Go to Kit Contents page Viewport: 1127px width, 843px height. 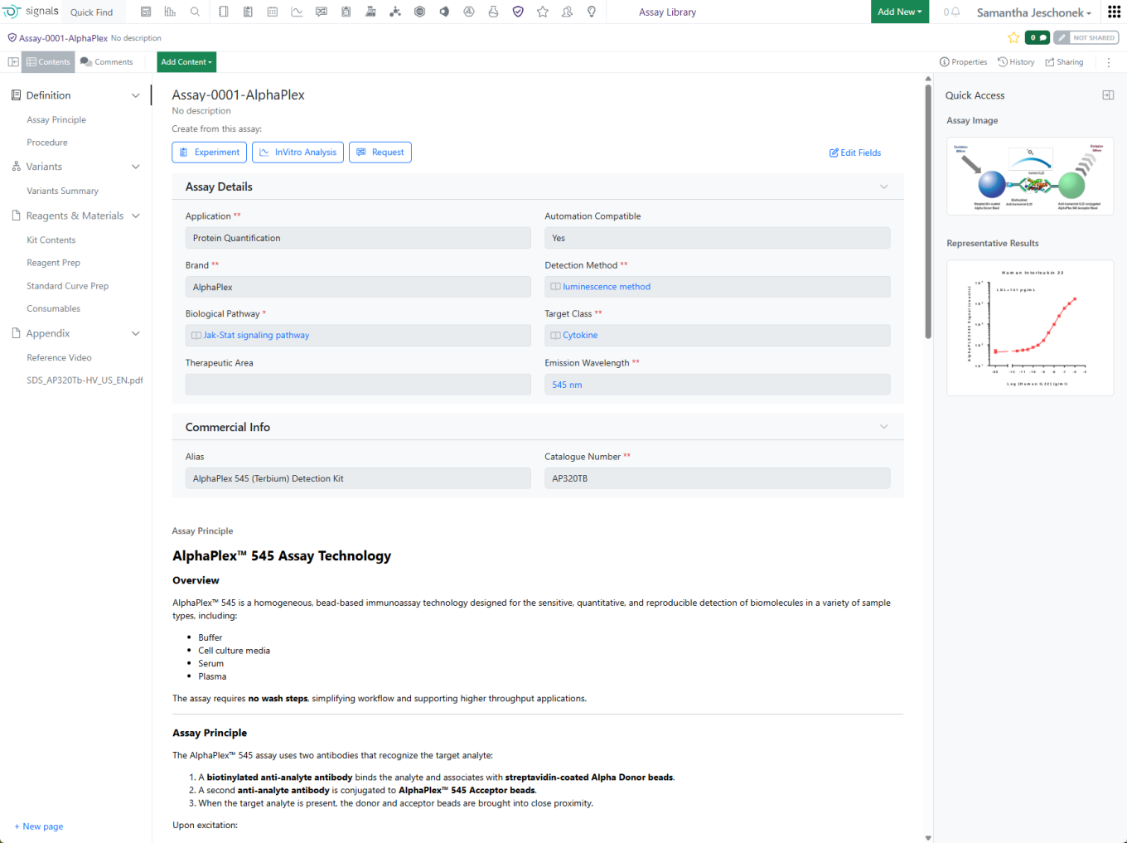pyautogui.click(x=51, y=240)
